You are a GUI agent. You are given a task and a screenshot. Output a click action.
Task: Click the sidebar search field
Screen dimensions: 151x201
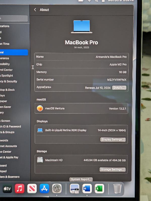14,18
